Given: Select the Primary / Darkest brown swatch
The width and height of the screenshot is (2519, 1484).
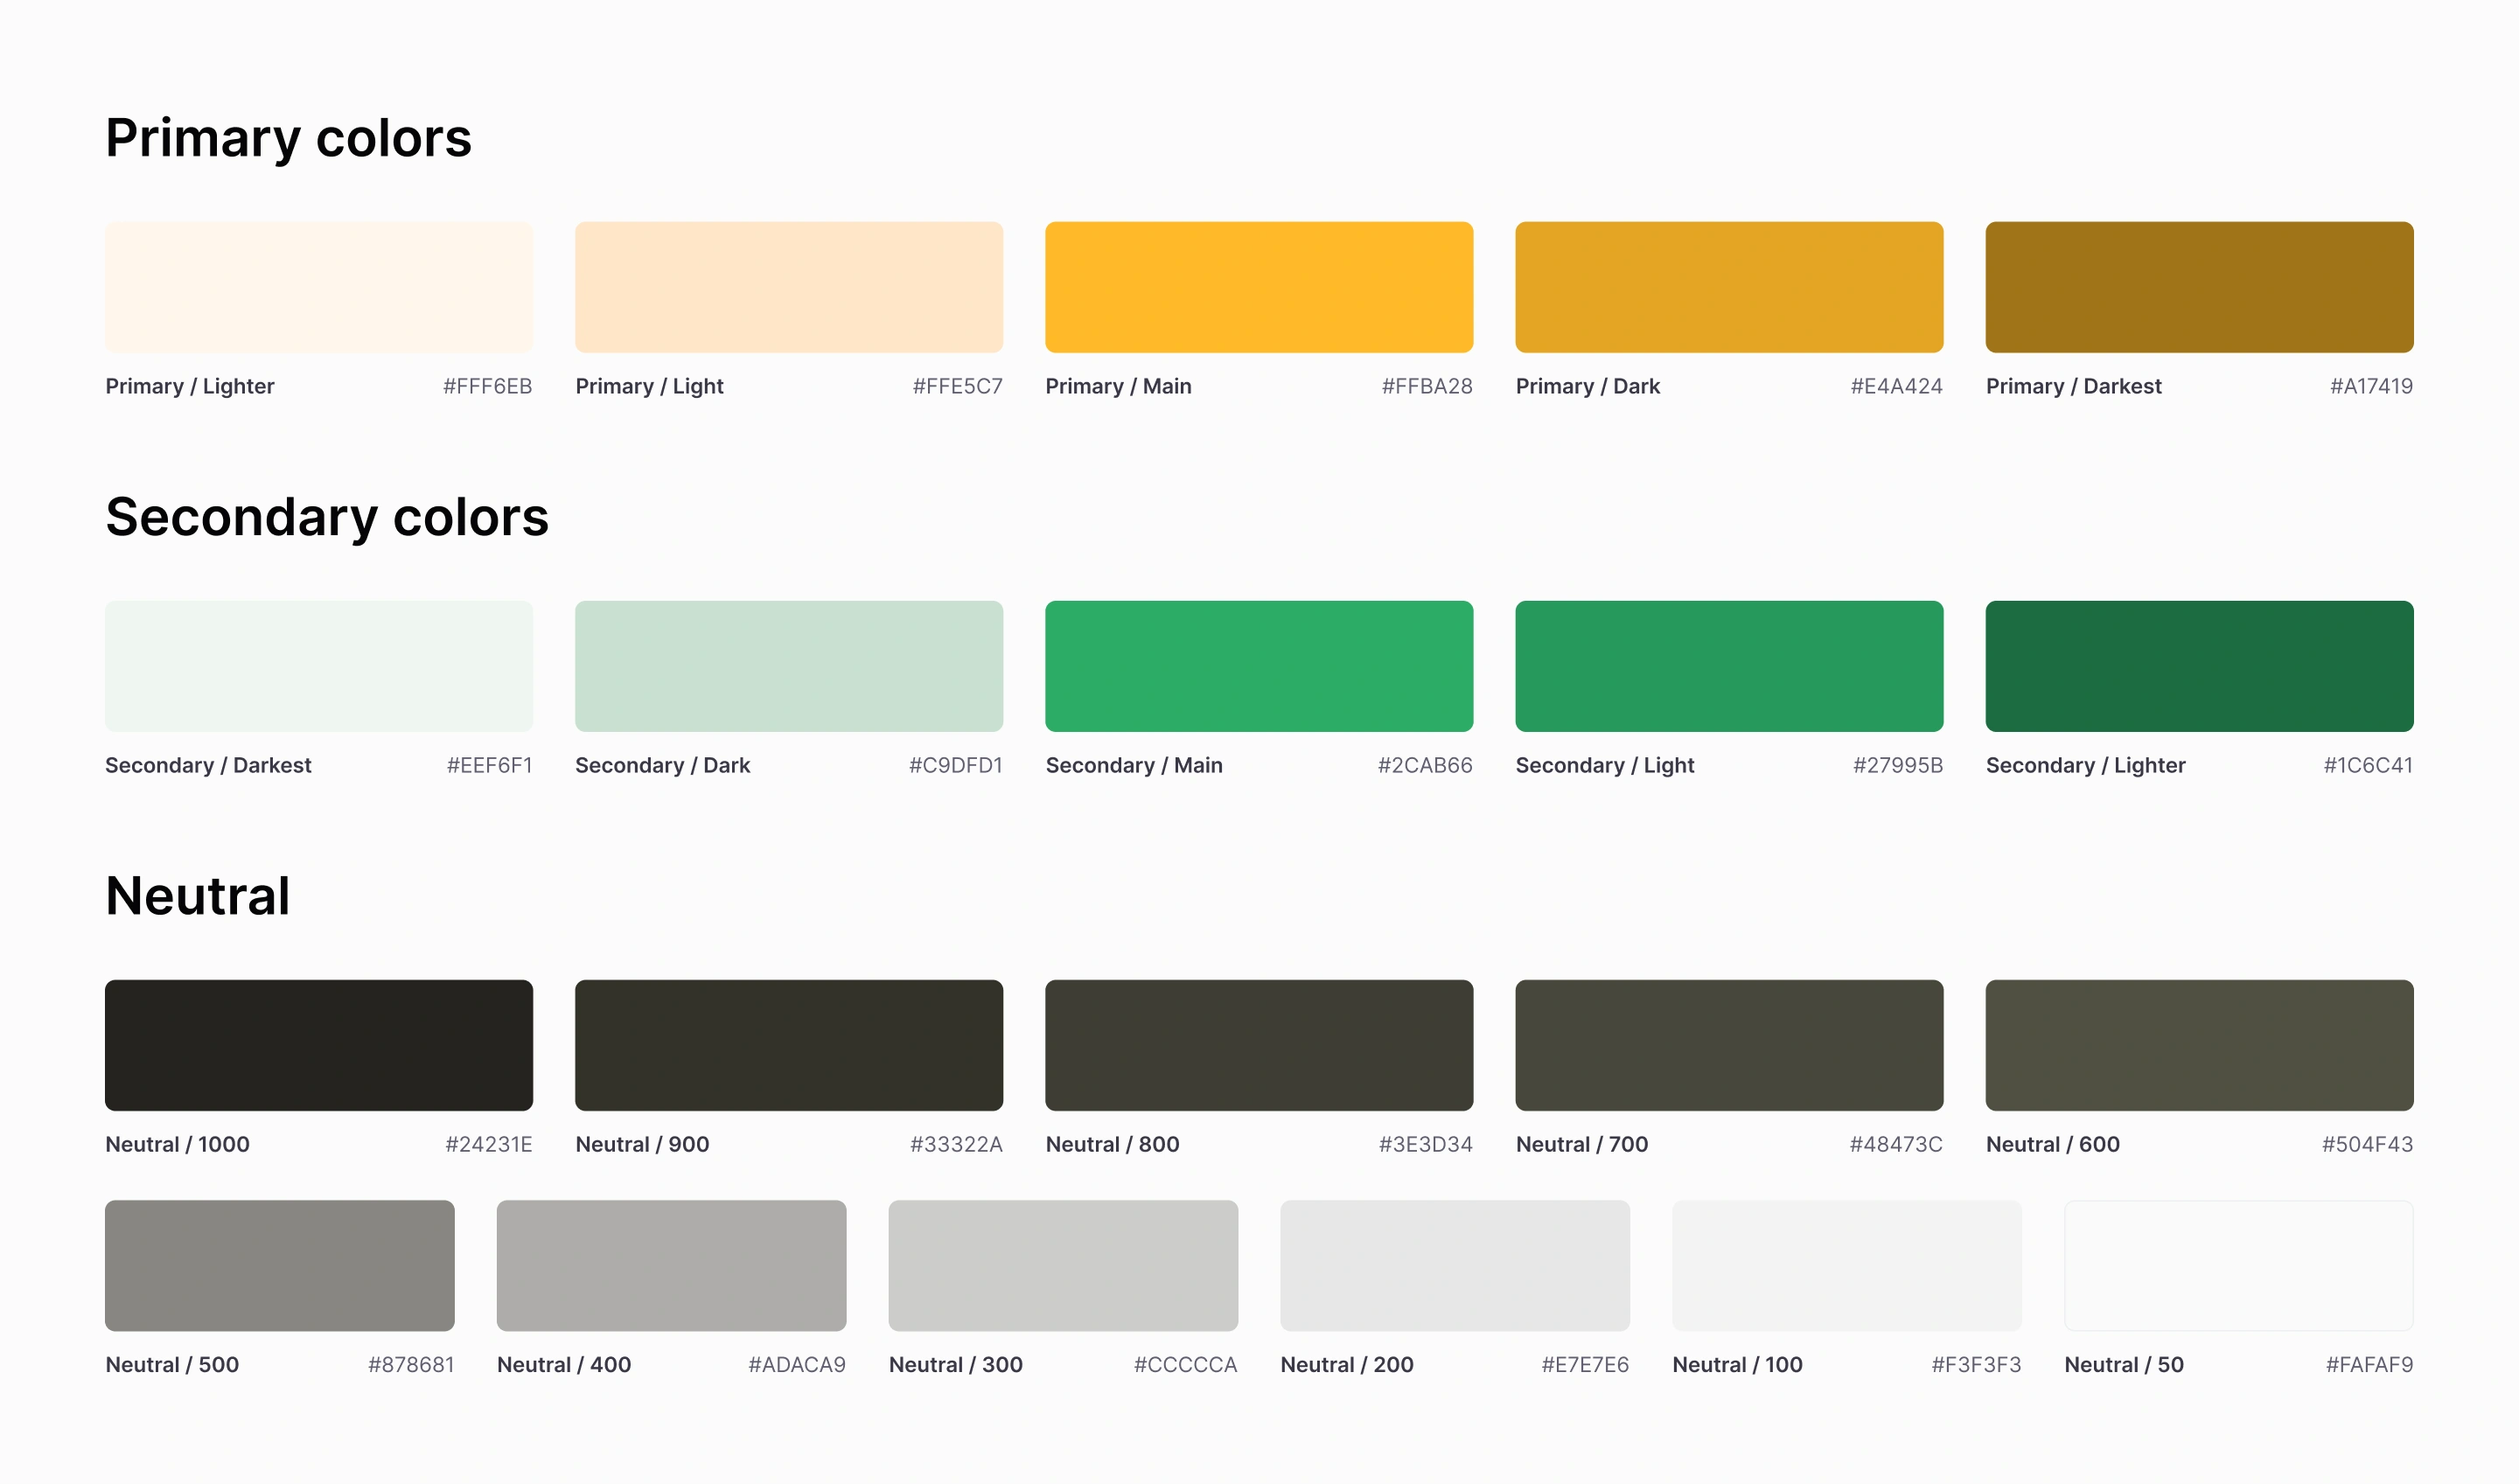Looking at the screenshot, I should tap(2199, 287).
